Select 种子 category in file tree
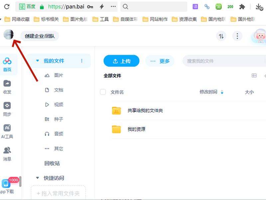This screenshot has height=200, width=266. 59,119
